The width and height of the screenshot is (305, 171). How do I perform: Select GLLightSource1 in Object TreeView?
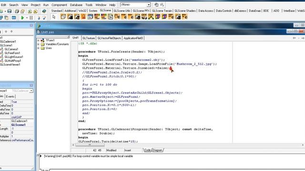coord(14,57)
